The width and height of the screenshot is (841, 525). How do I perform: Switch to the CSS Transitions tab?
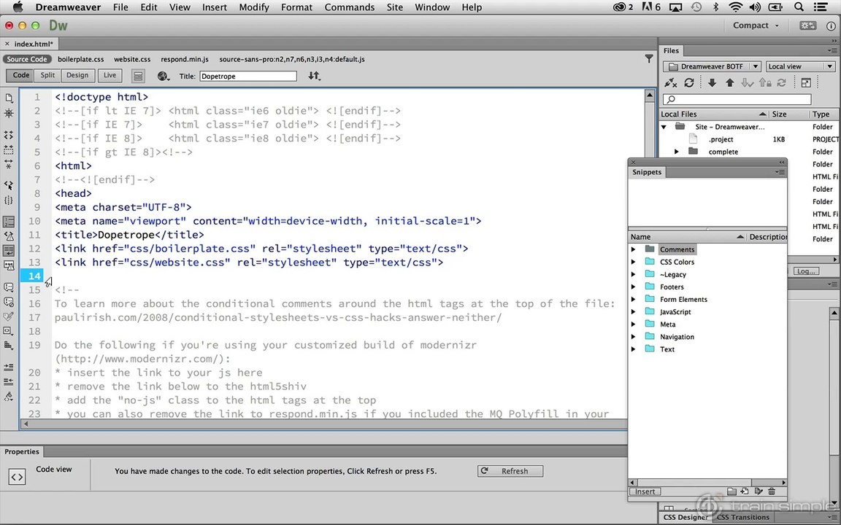click(743, 517)
